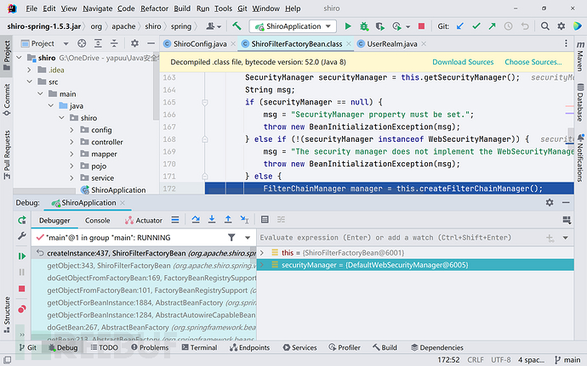
Task: Open Maven side panel
Action: (580, 56)
